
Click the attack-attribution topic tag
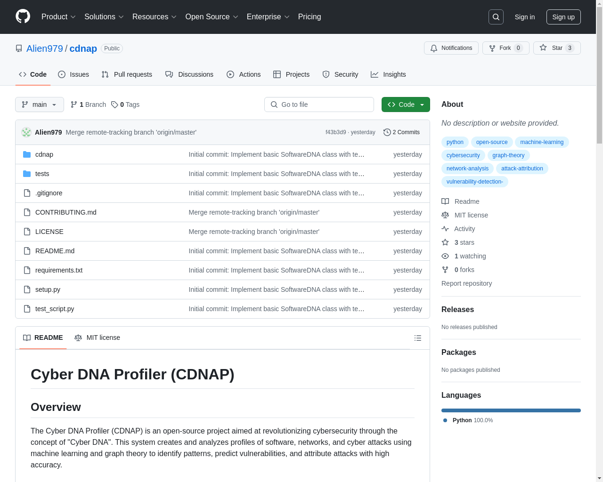(522, 169)
